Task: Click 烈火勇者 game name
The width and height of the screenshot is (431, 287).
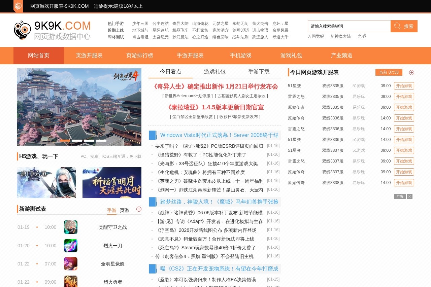Action: (113, 282)
